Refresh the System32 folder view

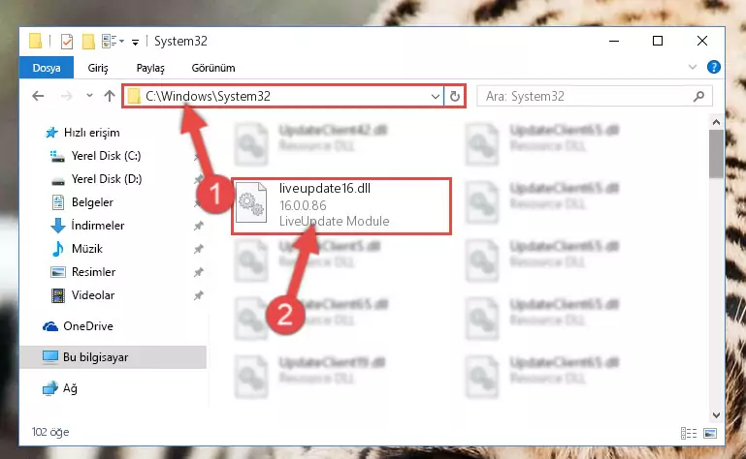click(455, 97)
